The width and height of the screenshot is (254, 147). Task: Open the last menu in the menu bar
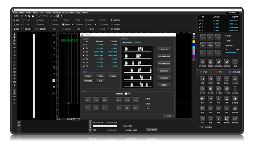(85, 13)
